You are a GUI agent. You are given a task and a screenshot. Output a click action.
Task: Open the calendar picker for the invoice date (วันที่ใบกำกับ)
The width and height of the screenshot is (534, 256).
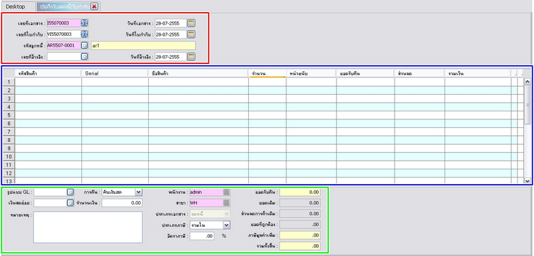tap(192, 34)
